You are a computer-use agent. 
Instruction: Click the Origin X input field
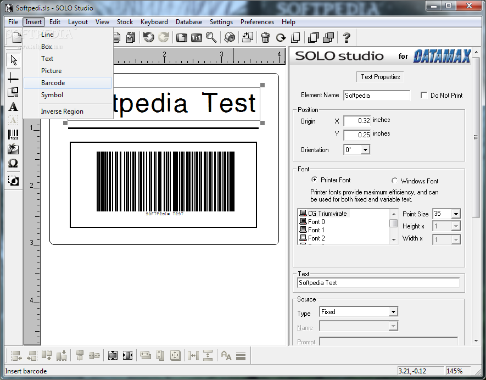pos(357,121)
